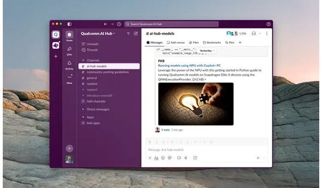Open the Yesterday date jump dropdown
The image size is (322, 188).
(x=207, y=51)
